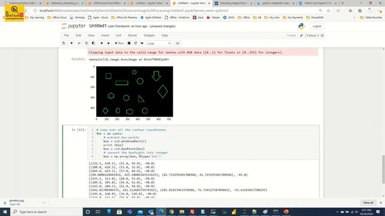Click the Logout button
The image size is (385, 216).
point(317,26)
